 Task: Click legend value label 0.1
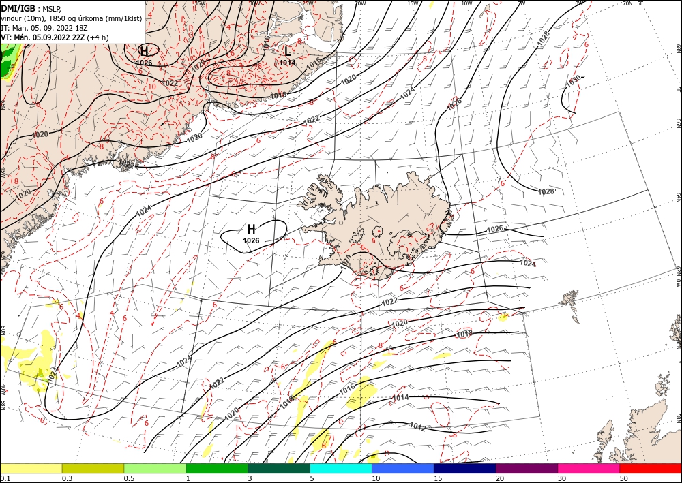tap(4, 478)
